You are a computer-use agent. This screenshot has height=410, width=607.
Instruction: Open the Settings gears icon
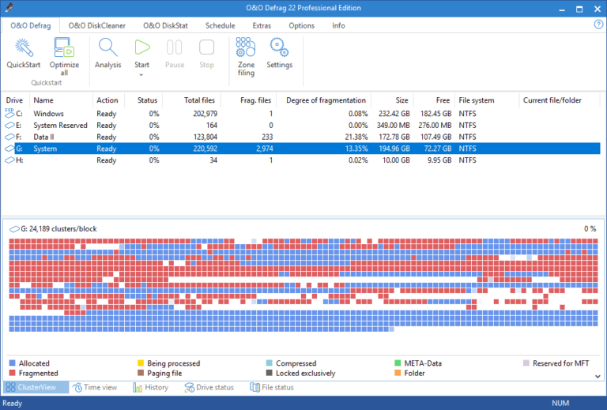click(x=279, y=47)
